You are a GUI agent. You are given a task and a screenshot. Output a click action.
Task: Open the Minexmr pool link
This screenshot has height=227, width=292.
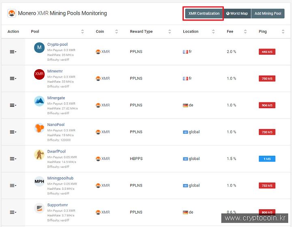point(55,71)
